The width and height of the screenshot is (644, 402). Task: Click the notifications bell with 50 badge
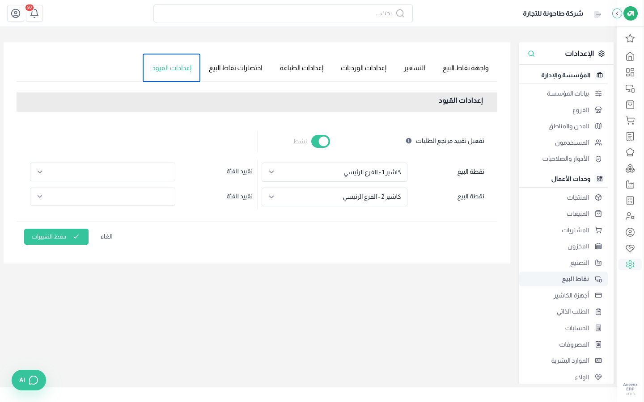(34, 13)
